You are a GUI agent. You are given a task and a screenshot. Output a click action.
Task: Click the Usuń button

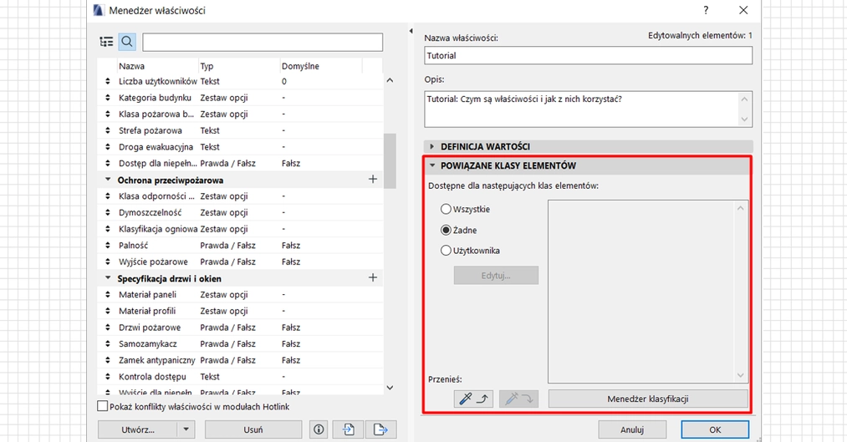253,429
